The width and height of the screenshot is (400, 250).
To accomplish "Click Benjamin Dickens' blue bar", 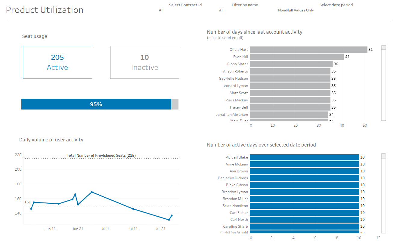I will pyautogui.click(x=304, y=178).
